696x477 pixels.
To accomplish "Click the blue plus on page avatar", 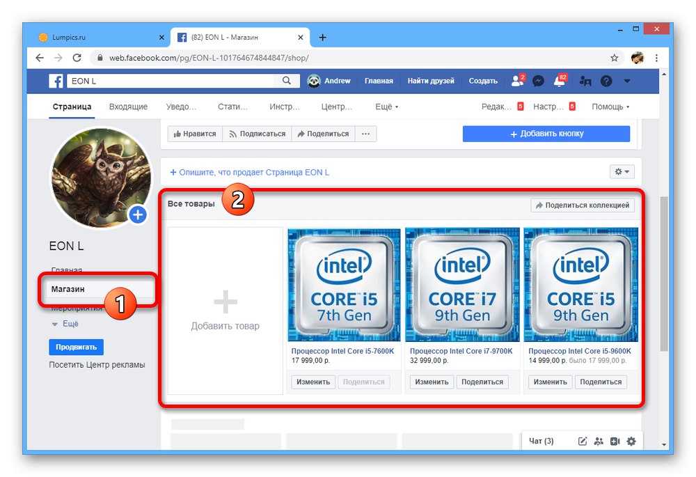I will [x=138, y=215].
